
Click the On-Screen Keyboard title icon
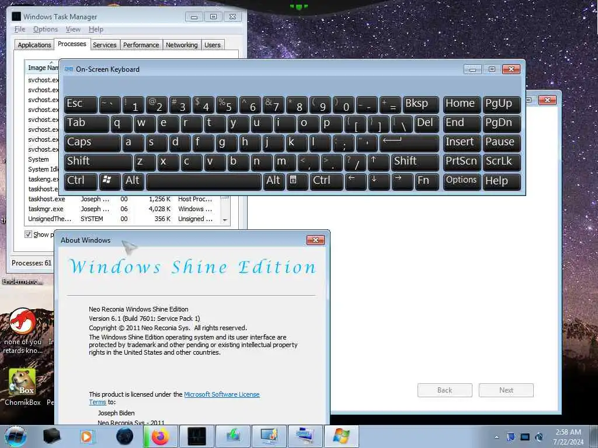tap(69, 69)
